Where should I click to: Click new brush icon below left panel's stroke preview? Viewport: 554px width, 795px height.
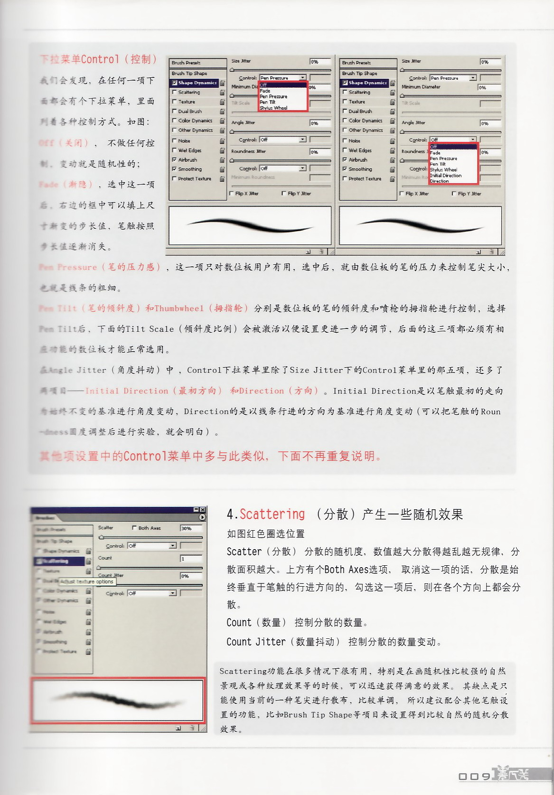pos(309,252)
